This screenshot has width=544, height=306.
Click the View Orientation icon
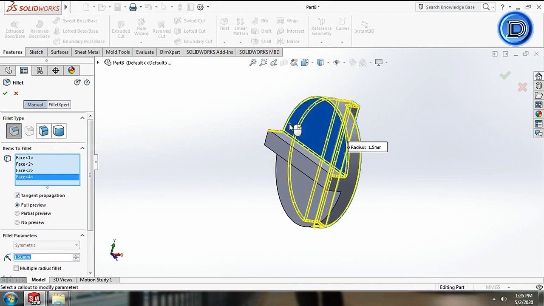pyautogui.click(x=305, y=62)
